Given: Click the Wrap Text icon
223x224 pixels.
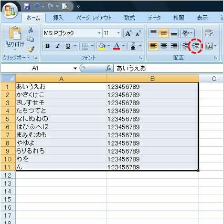Looking at the screenshot, I should click(208, 33).
